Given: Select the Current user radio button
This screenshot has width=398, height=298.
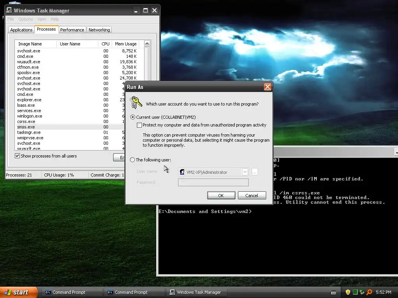Looking at the screenshot, I should pyautogui.click(x=133, y=117).
